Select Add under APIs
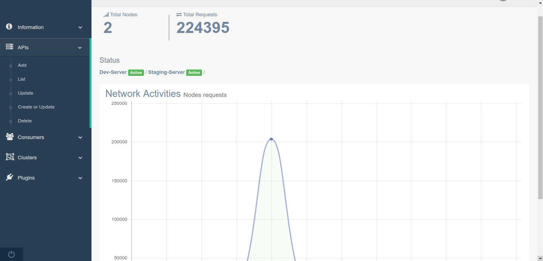 pos(22,65)
